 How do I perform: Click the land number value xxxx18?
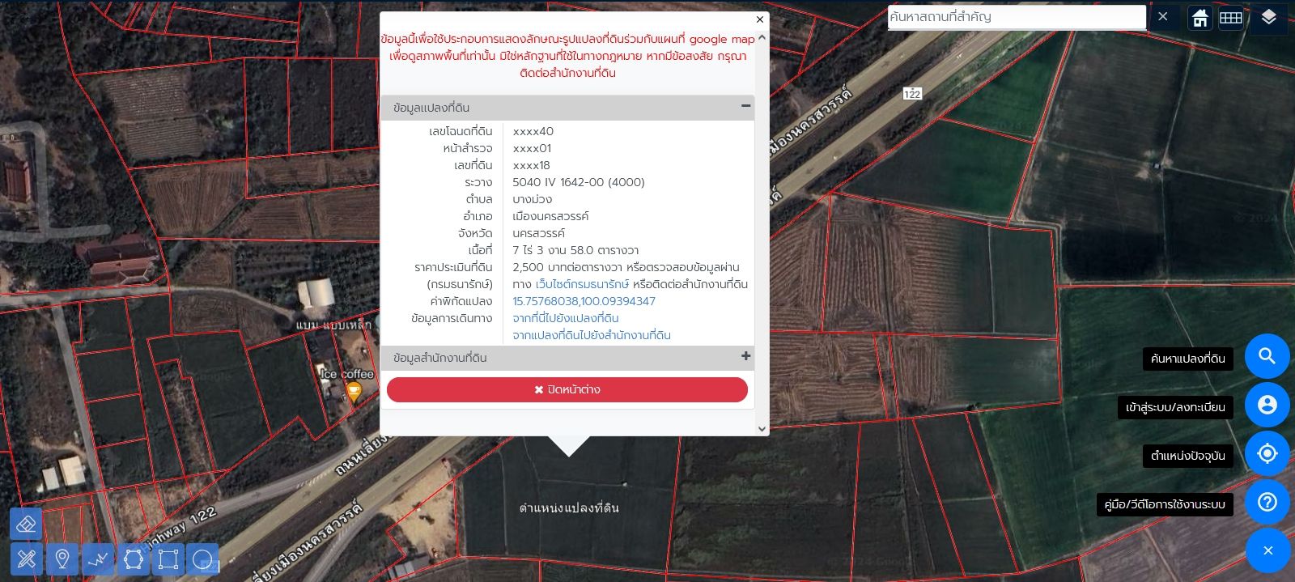tap(531, 165)
